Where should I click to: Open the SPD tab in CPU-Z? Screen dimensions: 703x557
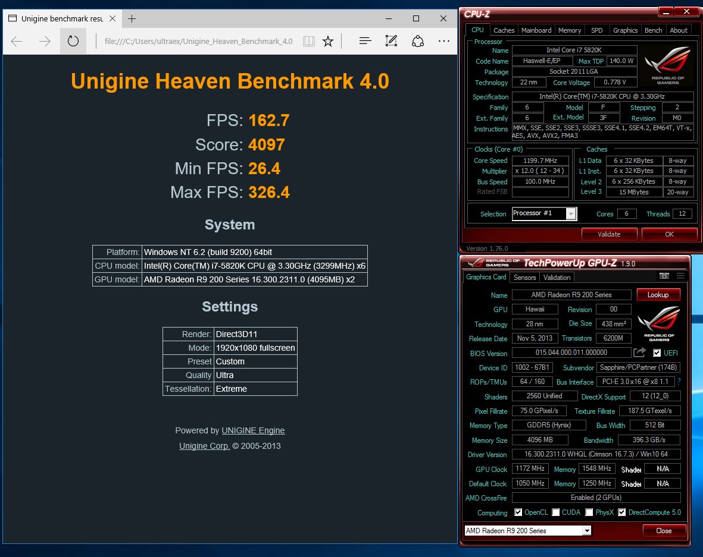[x=596, y=30]
